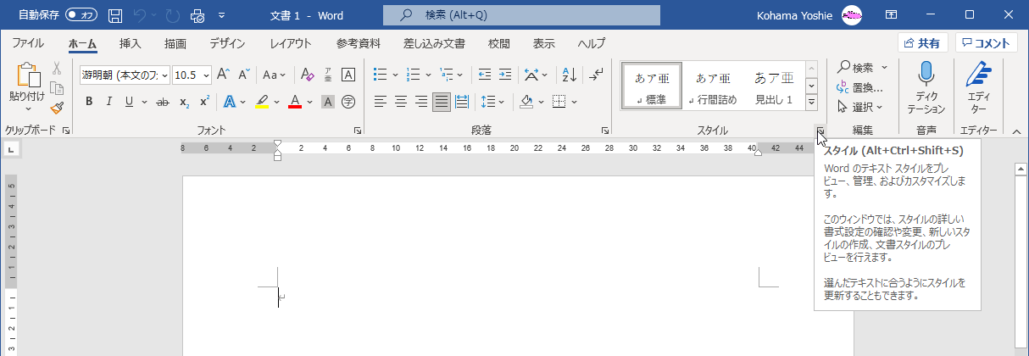Screen dimensions: 1029x356
Task: Toggle Underline formatting
Action: coord(130,103)
